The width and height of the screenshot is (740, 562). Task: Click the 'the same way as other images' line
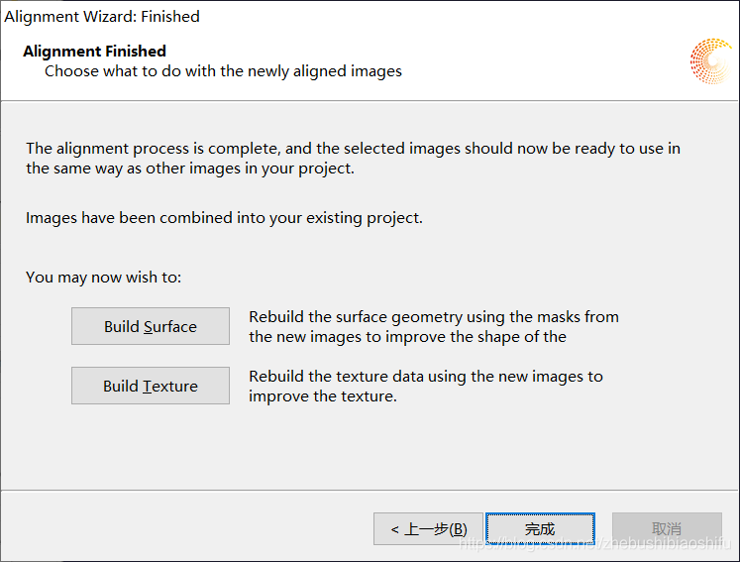pos(190,169)
